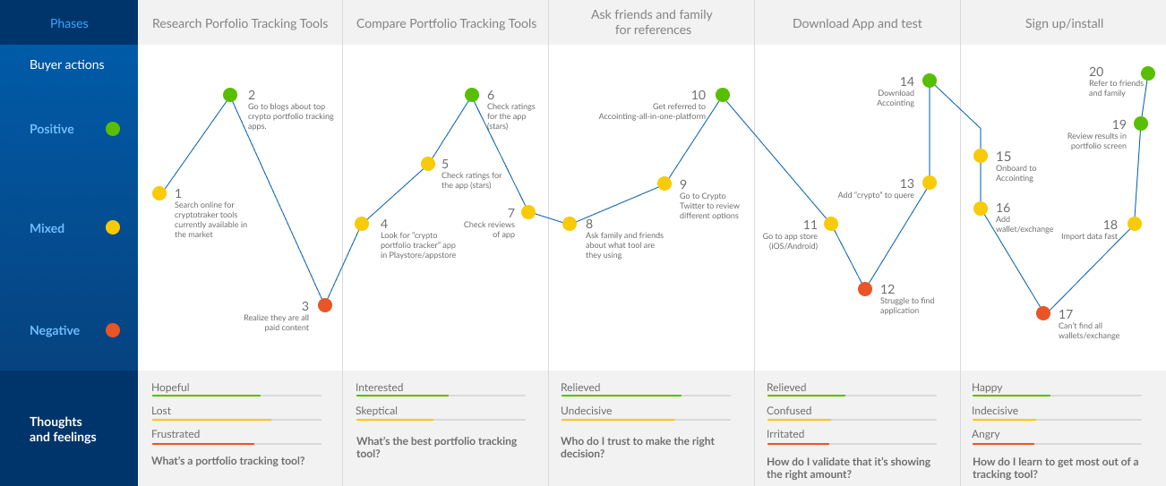
Task: Select the green Download Accointing dot, step 14
Action: click(x=930, y=81)
